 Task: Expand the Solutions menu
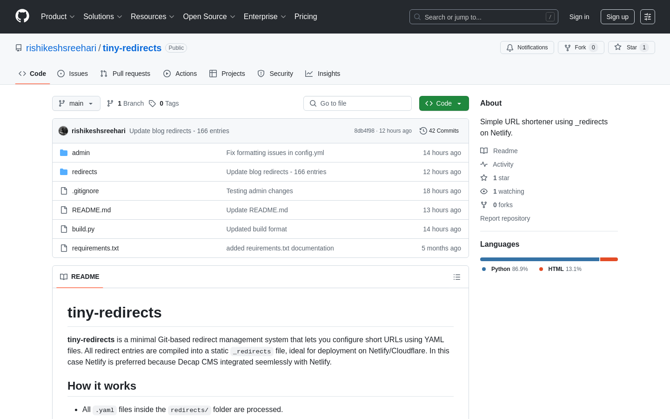point(103,17)
